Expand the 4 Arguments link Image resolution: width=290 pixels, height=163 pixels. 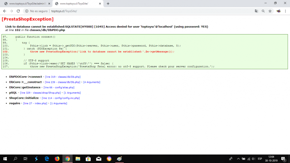[92, 82]
